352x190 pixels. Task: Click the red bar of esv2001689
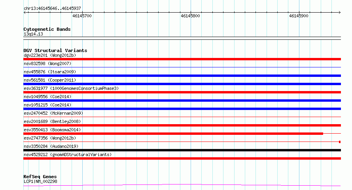click(182, 125)
